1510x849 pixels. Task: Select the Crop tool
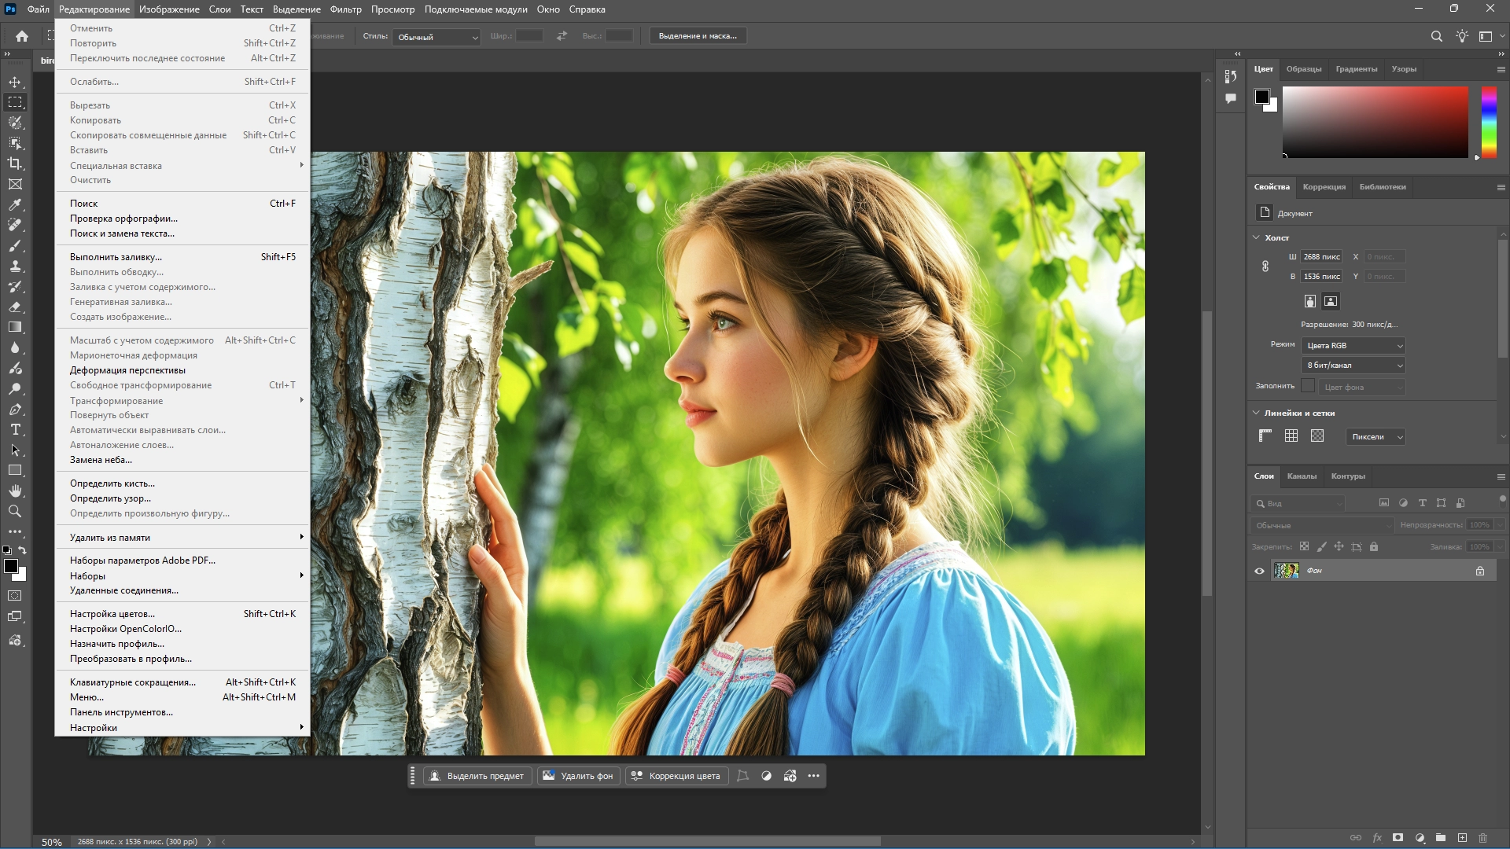15,164
